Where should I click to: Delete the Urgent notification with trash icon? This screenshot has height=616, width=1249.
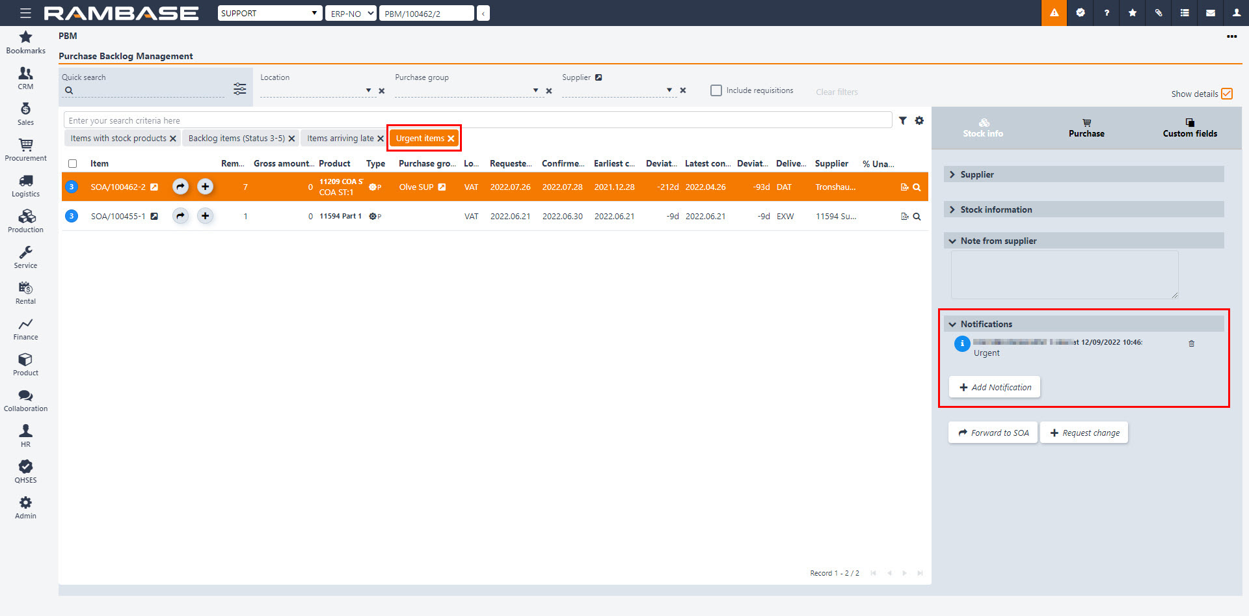[1191, 343]
